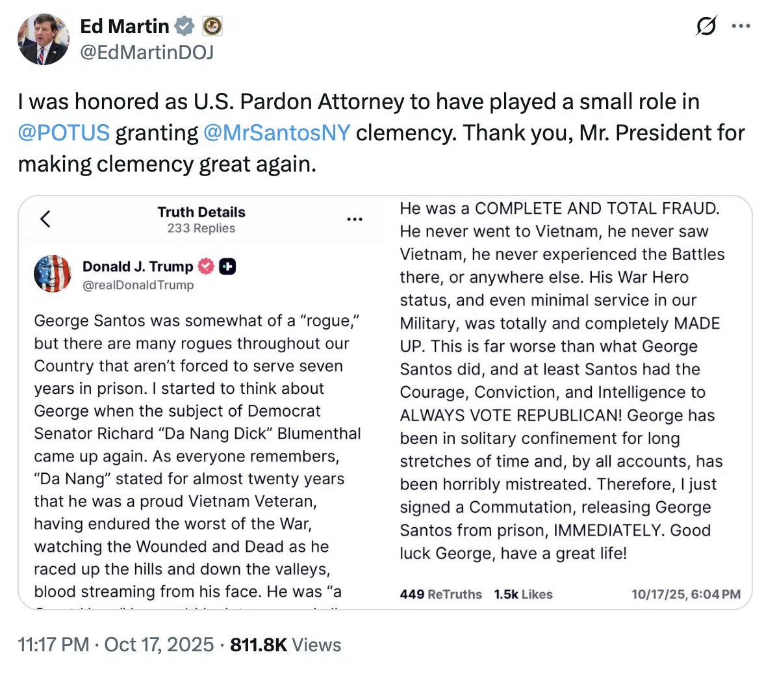
Task: Click Ed Martin's profile avatar
Action: [x=44, y=39]
